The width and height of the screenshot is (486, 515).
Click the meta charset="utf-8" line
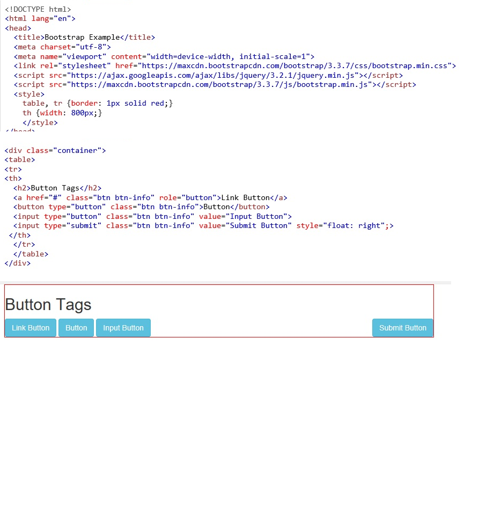[x=62, y=47]
